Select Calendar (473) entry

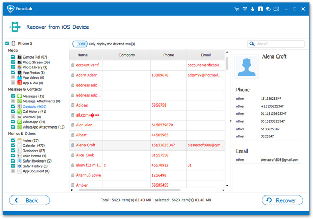pos(34,145)
